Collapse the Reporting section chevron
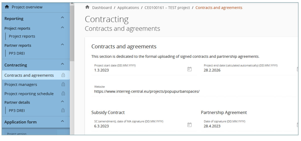Screen dimensions: 301x141 [x=62, y=18]
